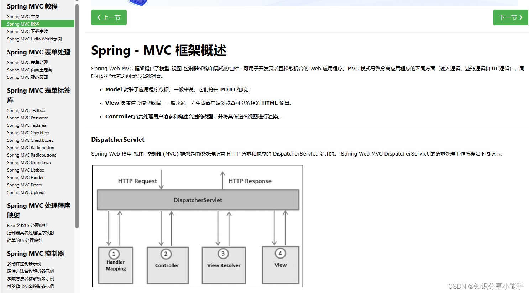Open Spring MVC Textarea tutorial
The width and height of the screenshot is (529, 293).
27,125
